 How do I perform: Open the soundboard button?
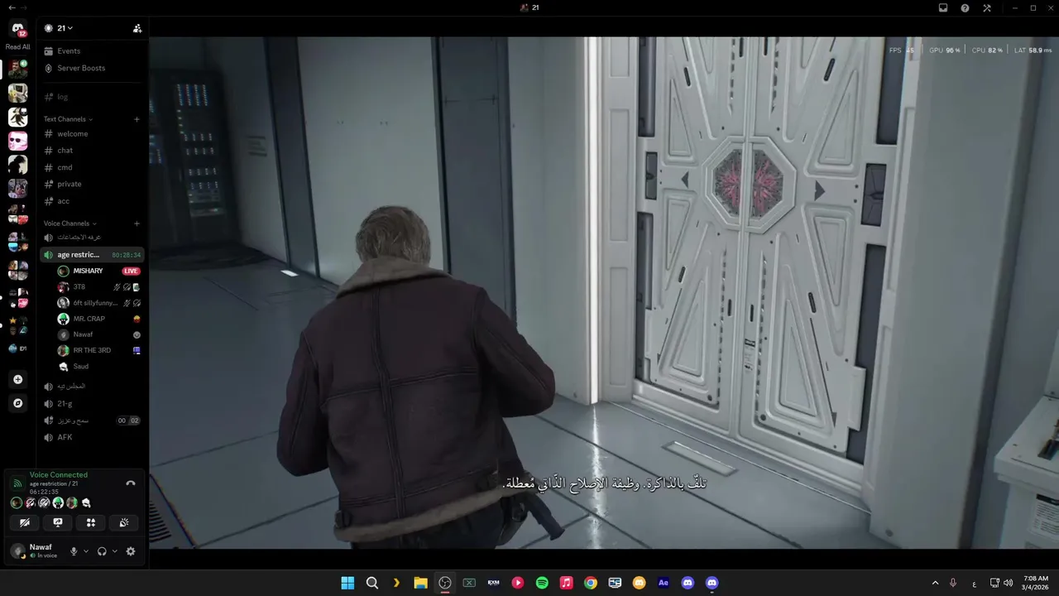click(124, 522)
